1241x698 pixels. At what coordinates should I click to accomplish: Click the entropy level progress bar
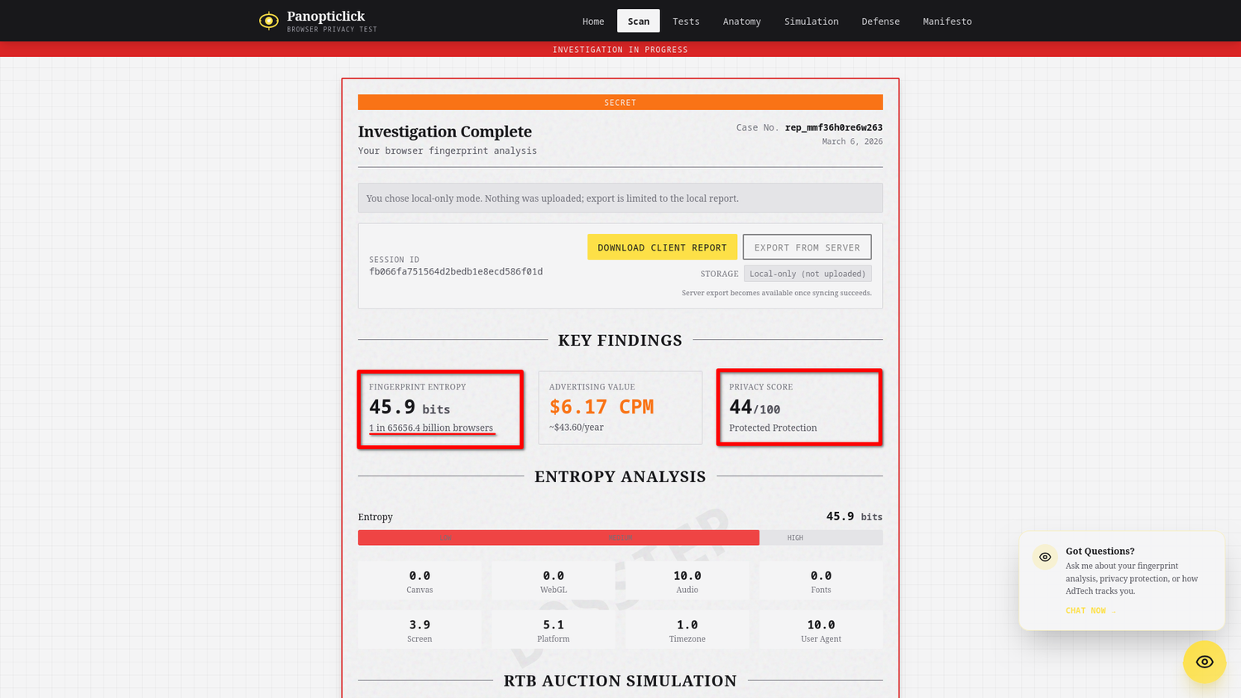(620, 538)
